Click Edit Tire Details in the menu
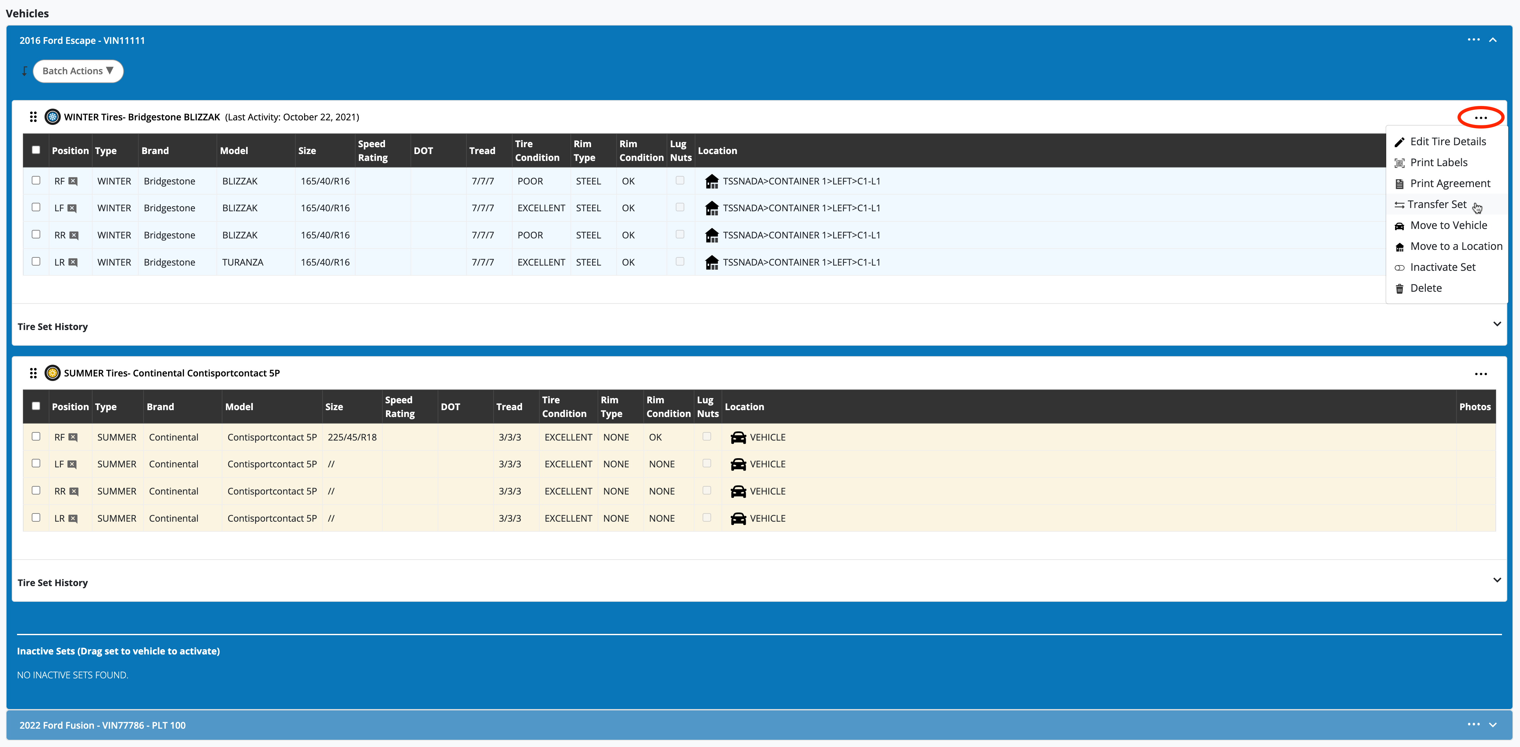The width and height of the screenshot is (1520, 747). (x=1447, y=142)
